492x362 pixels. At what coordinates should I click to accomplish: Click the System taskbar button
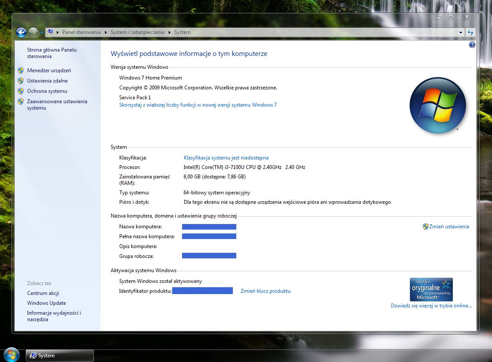60,356
